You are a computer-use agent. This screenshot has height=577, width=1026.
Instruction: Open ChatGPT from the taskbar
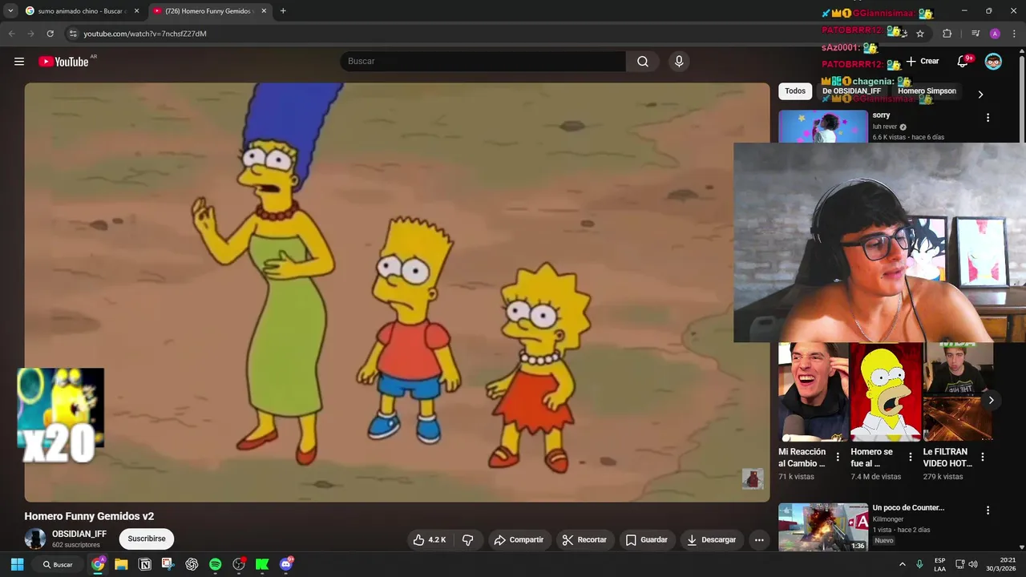click(x=192, y=564)
